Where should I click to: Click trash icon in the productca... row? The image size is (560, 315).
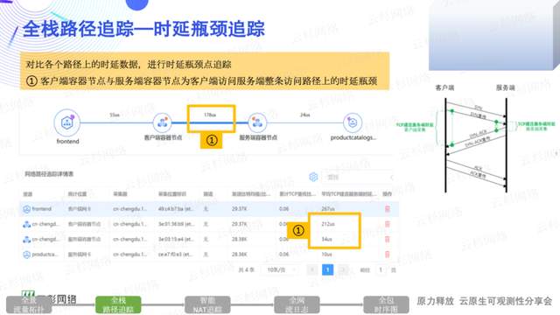coord(387,255)
